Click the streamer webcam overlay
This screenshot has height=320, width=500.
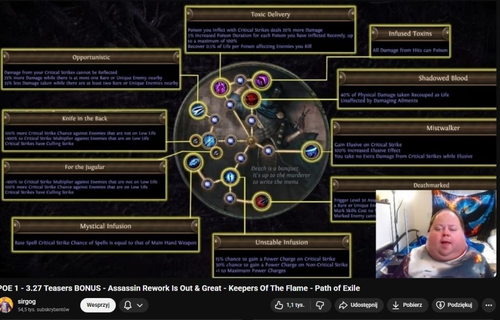[x=436, y=234]
